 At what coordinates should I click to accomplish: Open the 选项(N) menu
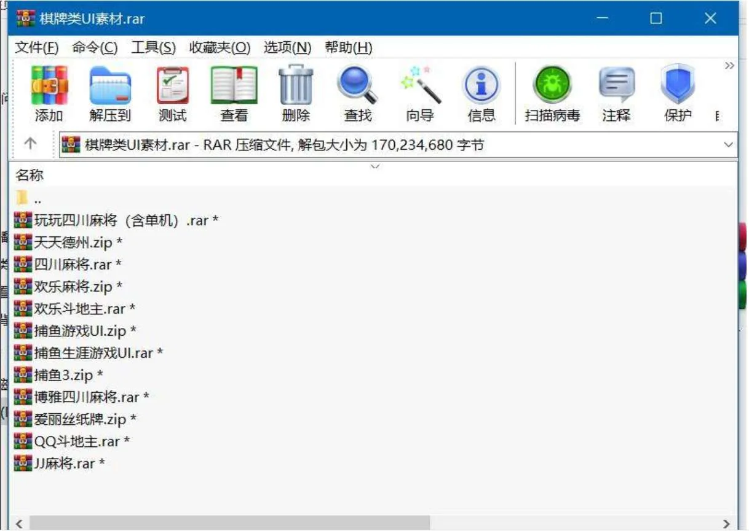coord(287,48)
